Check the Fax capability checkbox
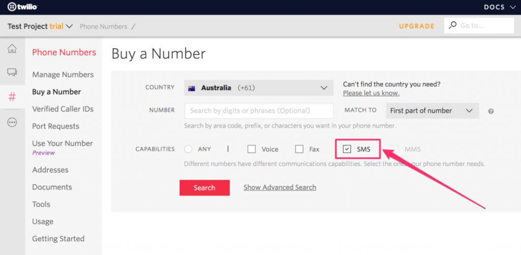 tap(299, 149)
